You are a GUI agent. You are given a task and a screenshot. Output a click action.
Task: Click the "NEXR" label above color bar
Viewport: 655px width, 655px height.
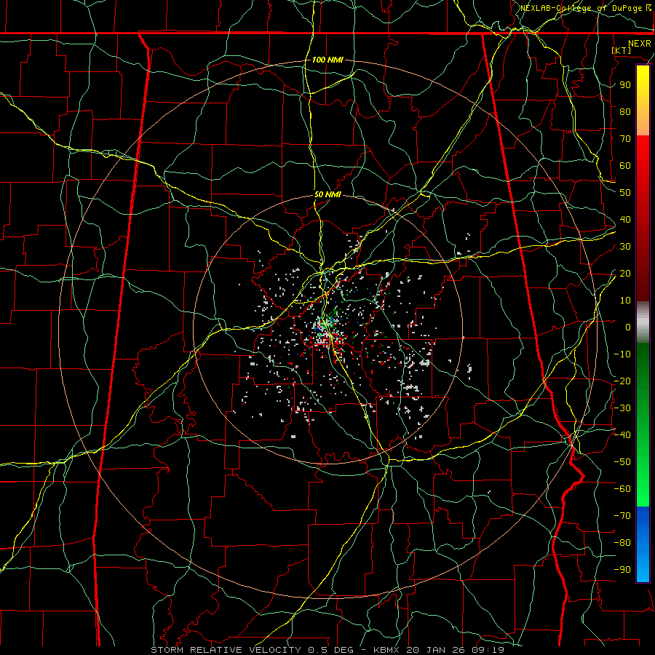point(640,44)
